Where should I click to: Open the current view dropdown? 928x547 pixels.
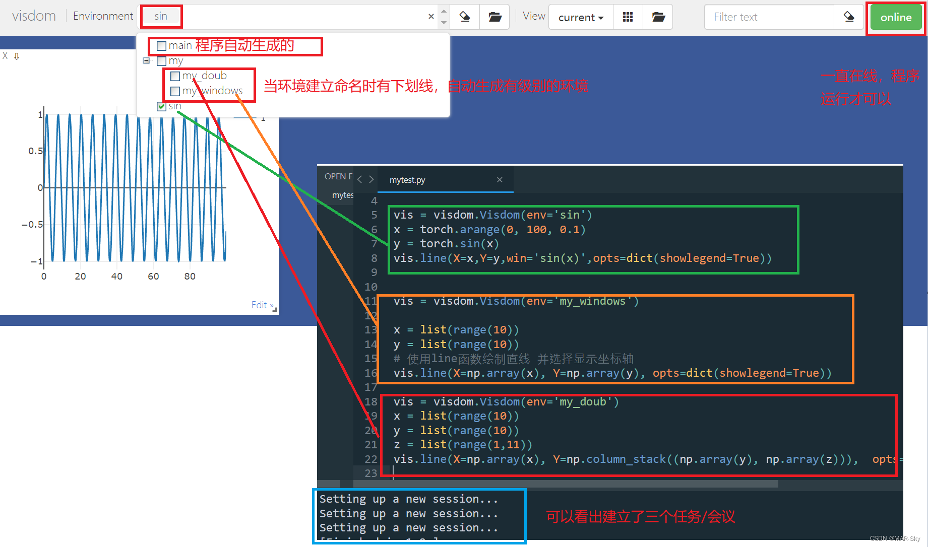580,17
